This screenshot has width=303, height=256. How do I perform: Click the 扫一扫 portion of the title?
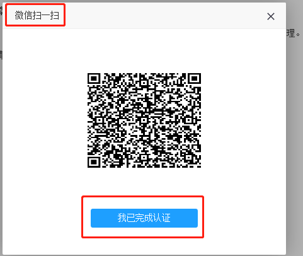pos(45,16)
